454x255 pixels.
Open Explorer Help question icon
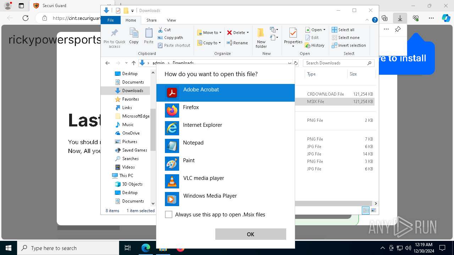point(375,20)
